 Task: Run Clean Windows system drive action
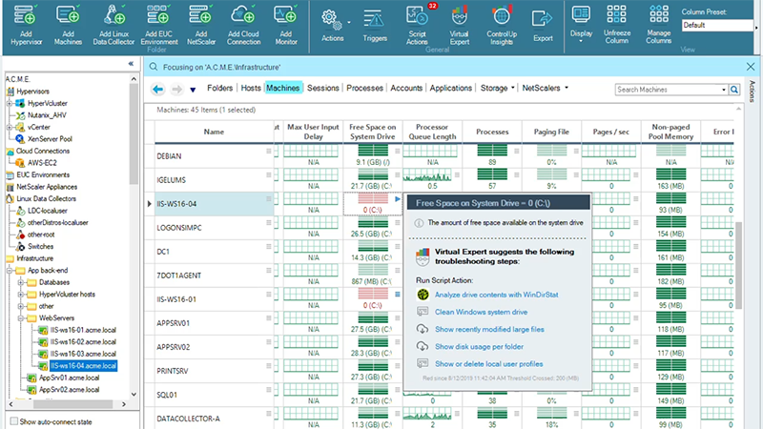tap(481, 313)
